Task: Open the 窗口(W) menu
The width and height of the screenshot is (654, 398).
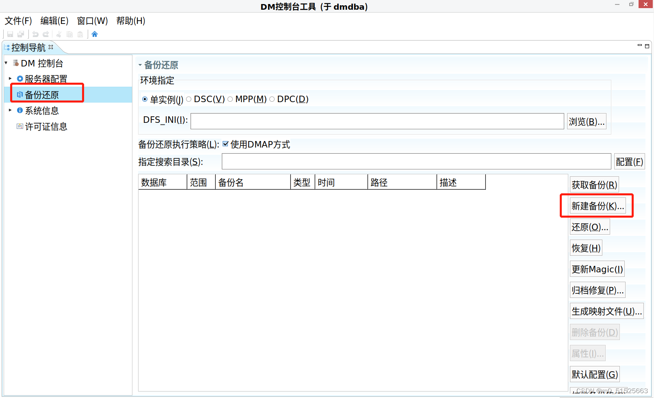Action: tap(92, 21)
